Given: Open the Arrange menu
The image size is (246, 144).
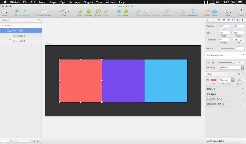Looking at the screenshot, I should [x=75, y=2].
